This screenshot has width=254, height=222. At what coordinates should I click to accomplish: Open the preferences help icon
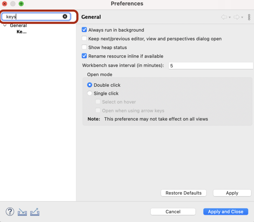pyautogui.click(x=10, y=211)
